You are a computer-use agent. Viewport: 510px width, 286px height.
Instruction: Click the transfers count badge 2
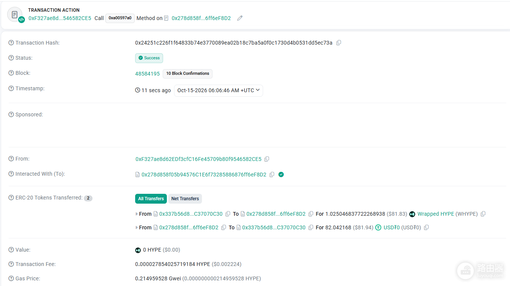(x=88, y=198)
